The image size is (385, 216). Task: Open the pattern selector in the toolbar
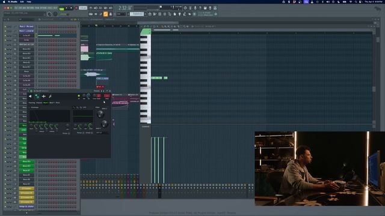[137, 14]
